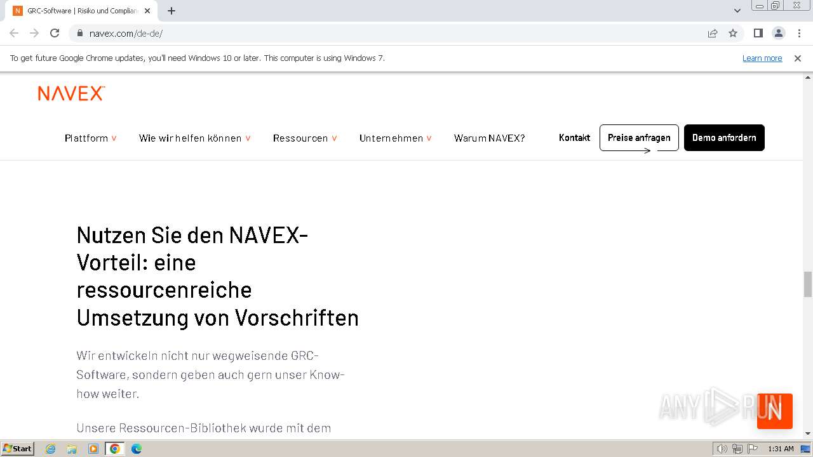The width and height of the screenshot is (813, 457).
Task: Reload the page with refresh icon
Action: point(55,33)
